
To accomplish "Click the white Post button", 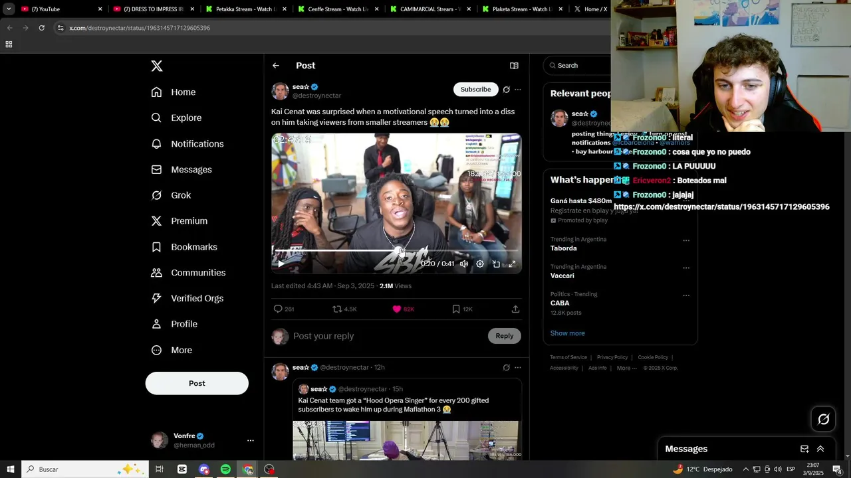I will click(x=197, y=383).
